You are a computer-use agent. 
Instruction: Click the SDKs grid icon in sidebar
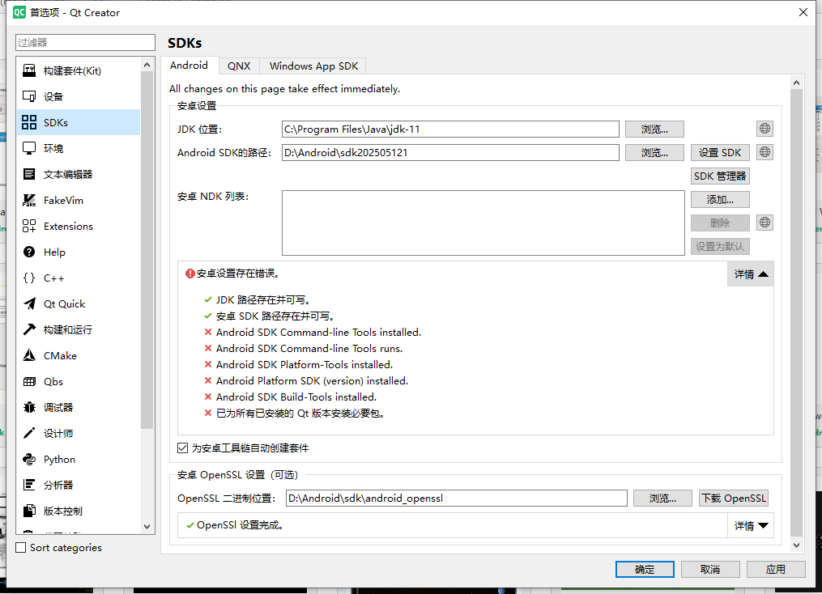click(29, 122)
